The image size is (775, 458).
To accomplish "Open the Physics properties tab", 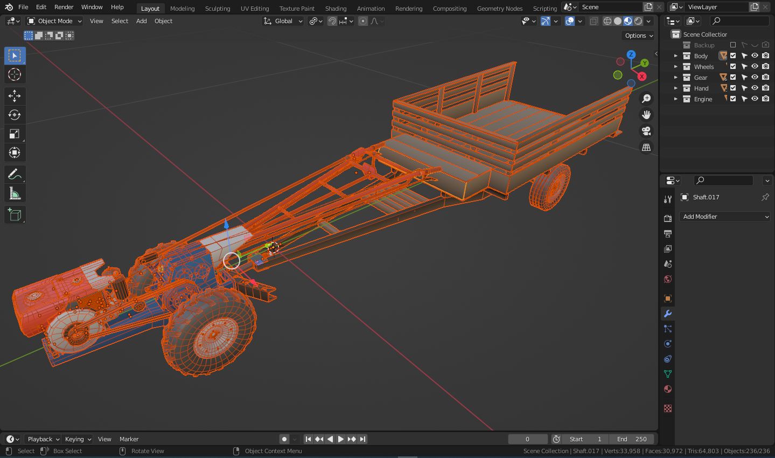I will (668, 343).
